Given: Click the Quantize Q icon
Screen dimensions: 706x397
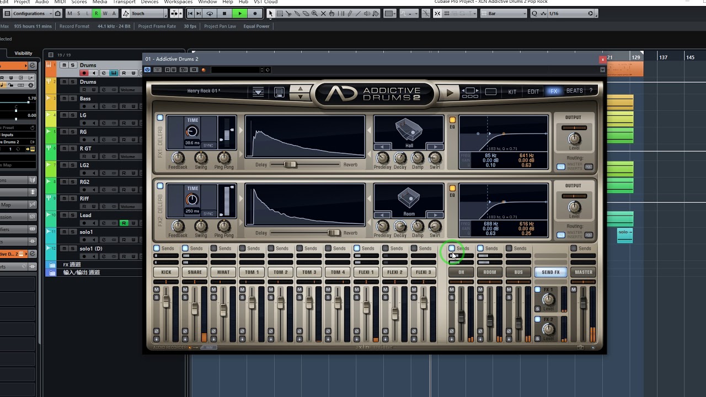Looking at the screenshot, I should tap(534, 13).
